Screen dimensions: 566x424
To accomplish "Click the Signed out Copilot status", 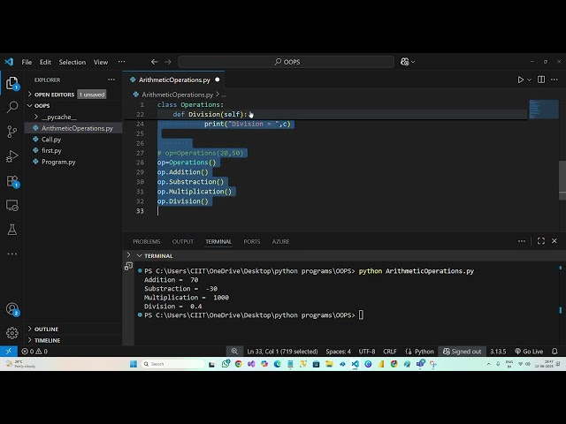I will [x=462, y=352].
